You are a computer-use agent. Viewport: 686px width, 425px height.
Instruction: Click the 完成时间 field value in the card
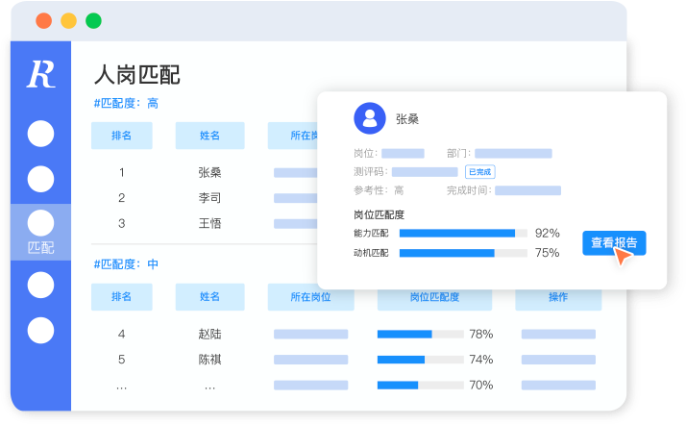tap(527, 190)
